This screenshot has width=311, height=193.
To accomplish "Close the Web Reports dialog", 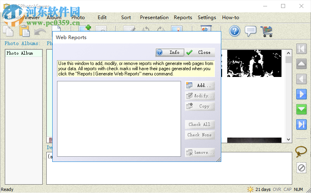I will (200, 52).
